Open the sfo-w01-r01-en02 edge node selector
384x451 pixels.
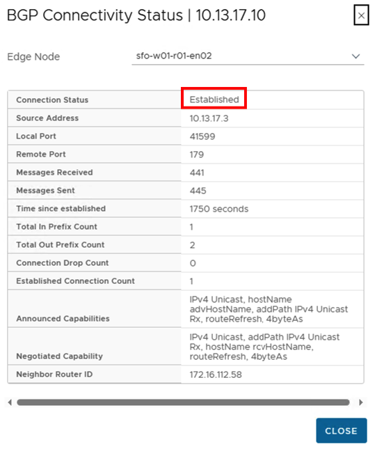248,56
